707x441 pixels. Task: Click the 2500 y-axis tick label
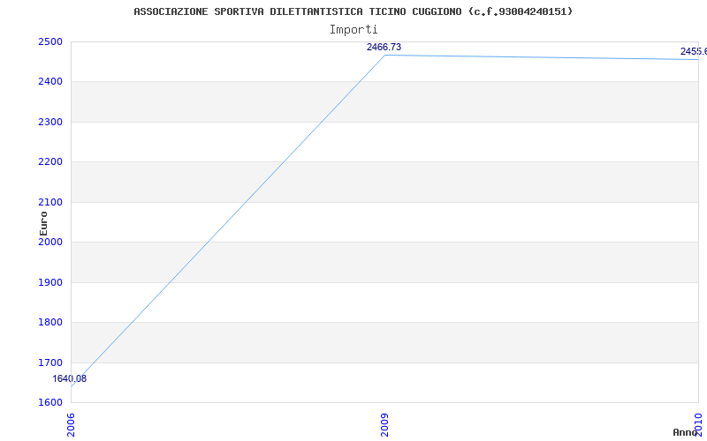coord(50,41)
